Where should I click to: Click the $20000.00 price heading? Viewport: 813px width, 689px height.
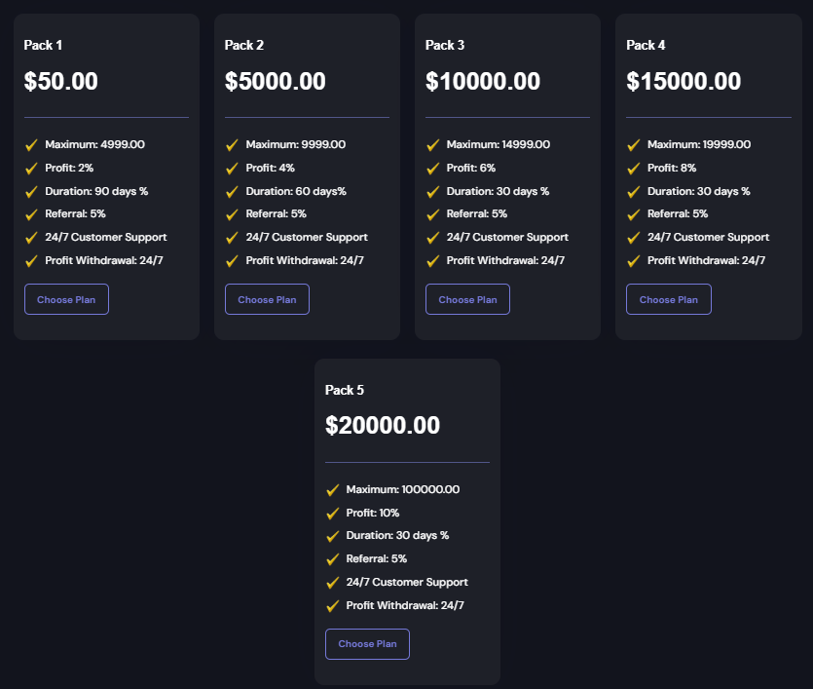pos(383,426)
